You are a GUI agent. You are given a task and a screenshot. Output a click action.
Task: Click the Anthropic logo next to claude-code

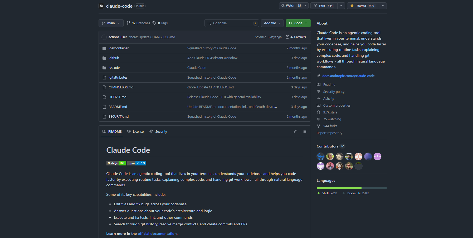pos(101,6)
